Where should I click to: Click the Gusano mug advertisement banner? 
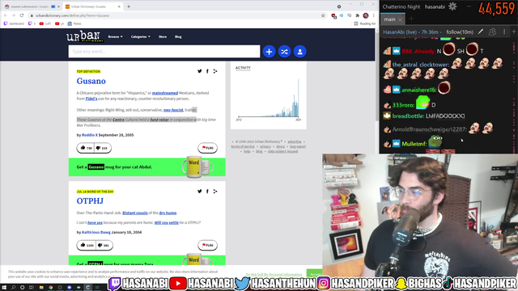point(147,167)
